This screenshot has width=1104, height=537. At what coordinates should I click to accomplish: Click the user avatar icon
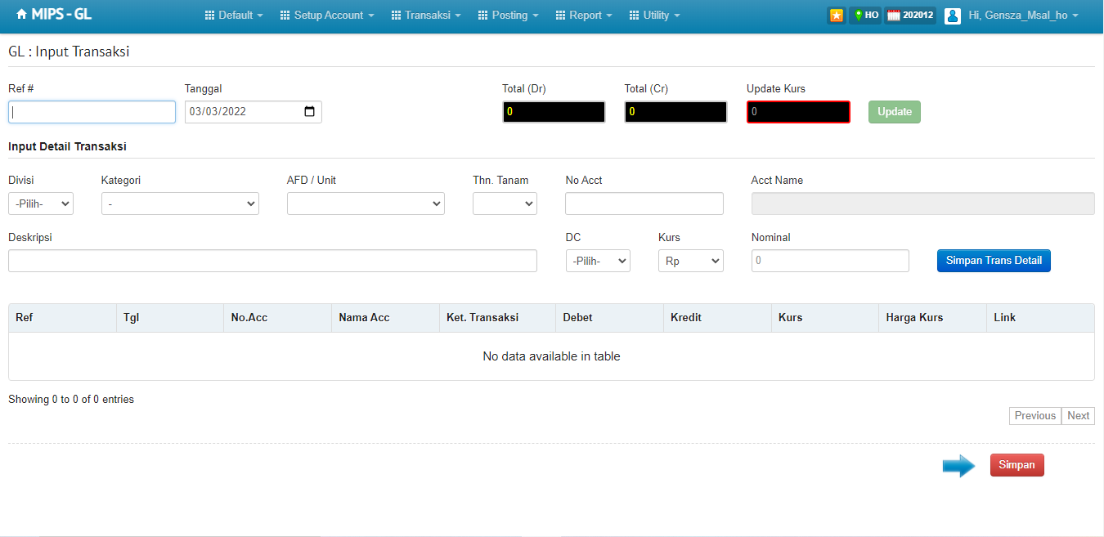pyautogui.click(x=952, y=15)
